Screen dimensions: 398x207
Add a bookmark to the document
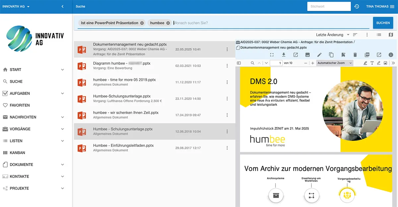click(343, 55)
